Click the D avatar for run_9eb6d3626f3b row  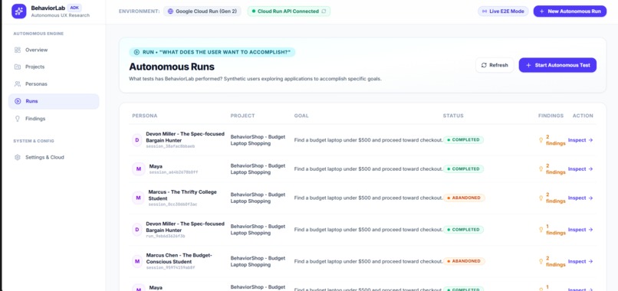(137, 230)
